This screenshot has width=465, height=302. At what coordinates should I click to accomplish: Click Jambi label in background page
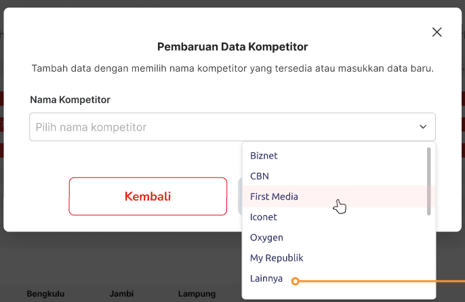click(x=121, y=294)
